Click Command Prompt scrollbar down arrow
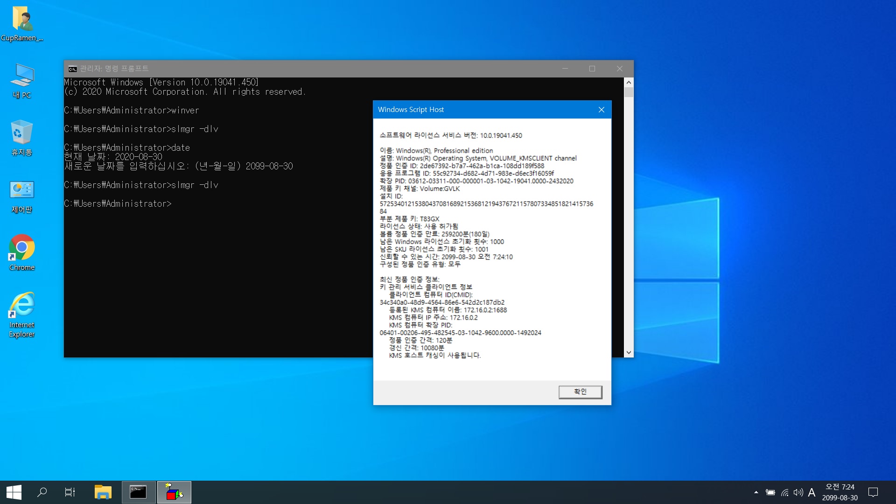This screenshot has height=504, width=896. tap(629, 353)
